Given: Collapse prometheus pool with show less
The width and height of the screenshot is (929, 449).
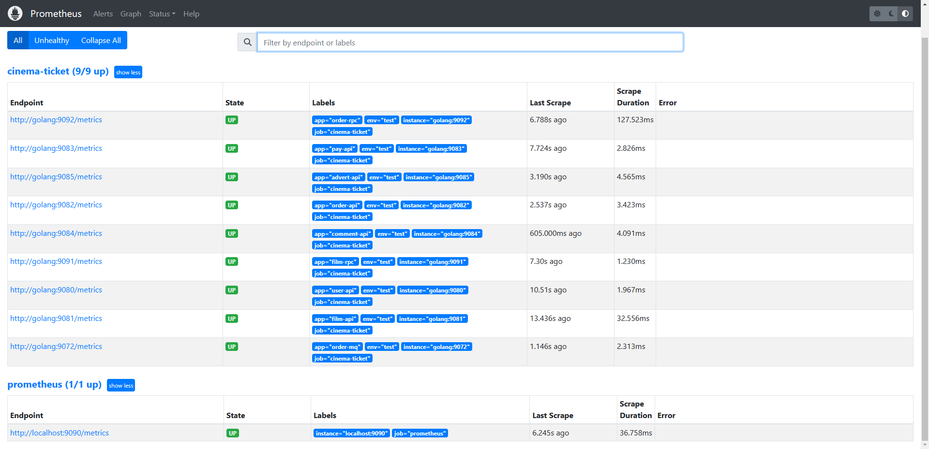Looking at the screenshot, I should tap(121, 385).
